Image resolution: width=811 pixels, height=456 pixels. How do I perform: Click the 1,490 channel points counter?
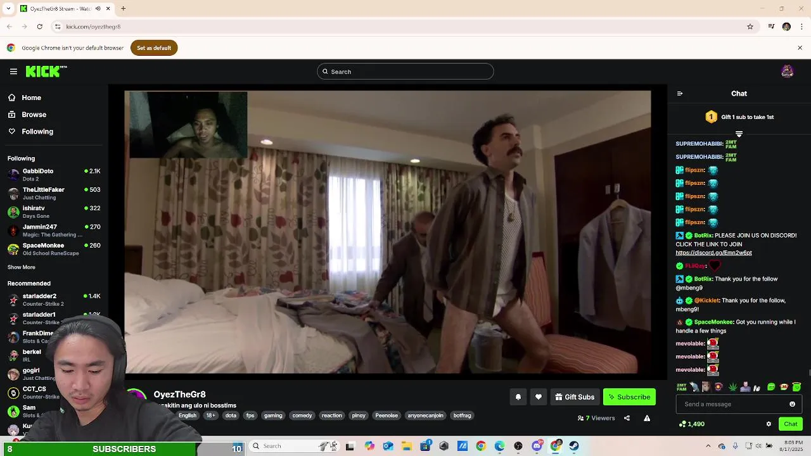point(691,424)
